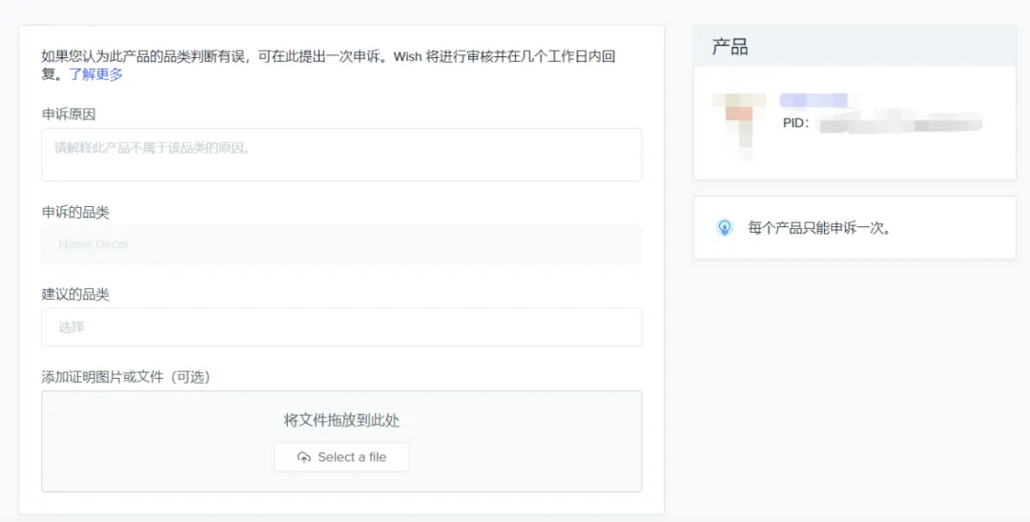This screenshot has width=1030, height=522.
Task: Click the disabled Home Decor category field
Action: [x=341, y=244]
